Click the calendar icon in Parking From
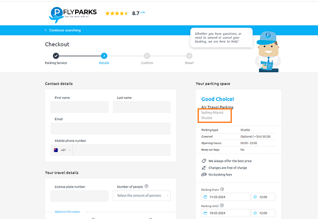Image resolution: width=318 pixels, height=219 pixels. [205, 197]
